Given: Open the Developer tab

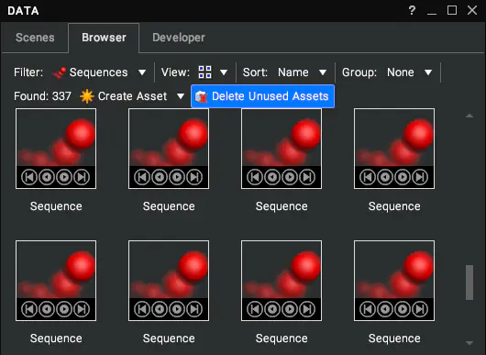Looking at the screenshot, I should point(179,38).
